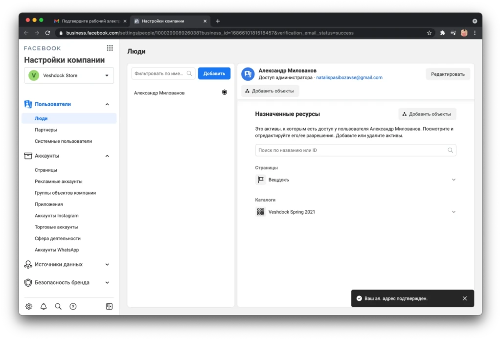Open Аккаунты Instagram
The height and width of the screenshot is (340, 501).
click(x=57, y=216)
